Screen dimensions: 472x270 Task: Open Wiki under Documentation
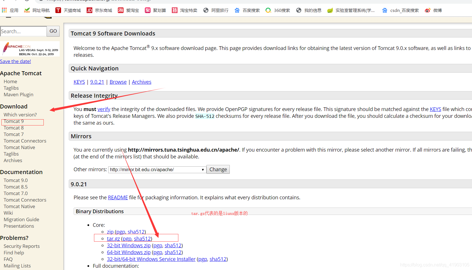pyautogui.click(x=8, y=213)
